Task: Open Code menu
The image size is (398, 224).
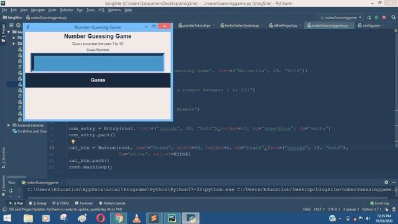Action: (x=52, y=10)
